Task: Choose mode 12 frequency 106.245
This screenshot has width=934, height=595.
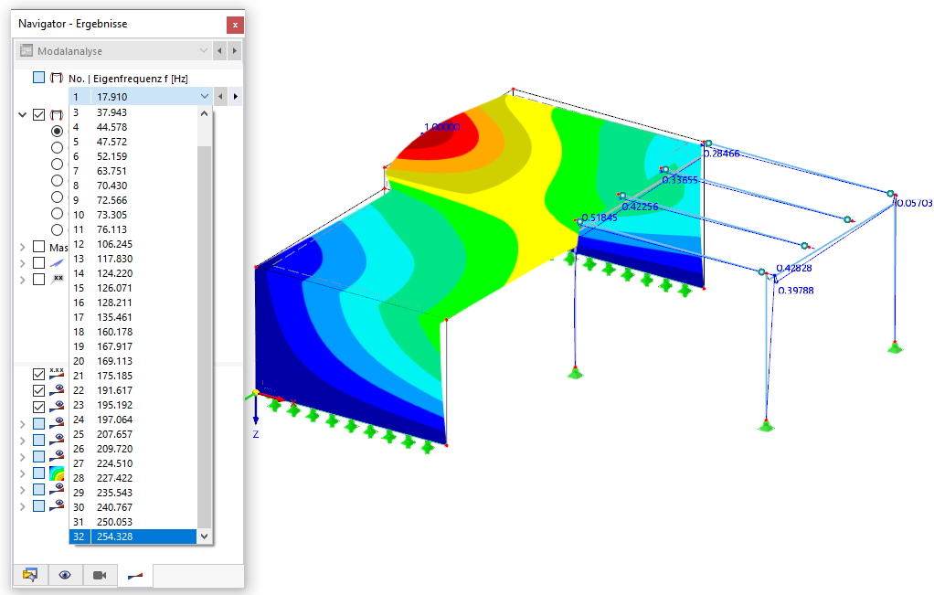Action: pyautogui.click(x=133, y=244)
